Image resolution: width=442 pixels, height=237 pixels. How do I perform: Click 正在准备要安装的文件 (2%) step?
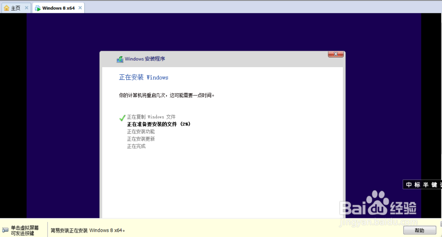point(159,124)
